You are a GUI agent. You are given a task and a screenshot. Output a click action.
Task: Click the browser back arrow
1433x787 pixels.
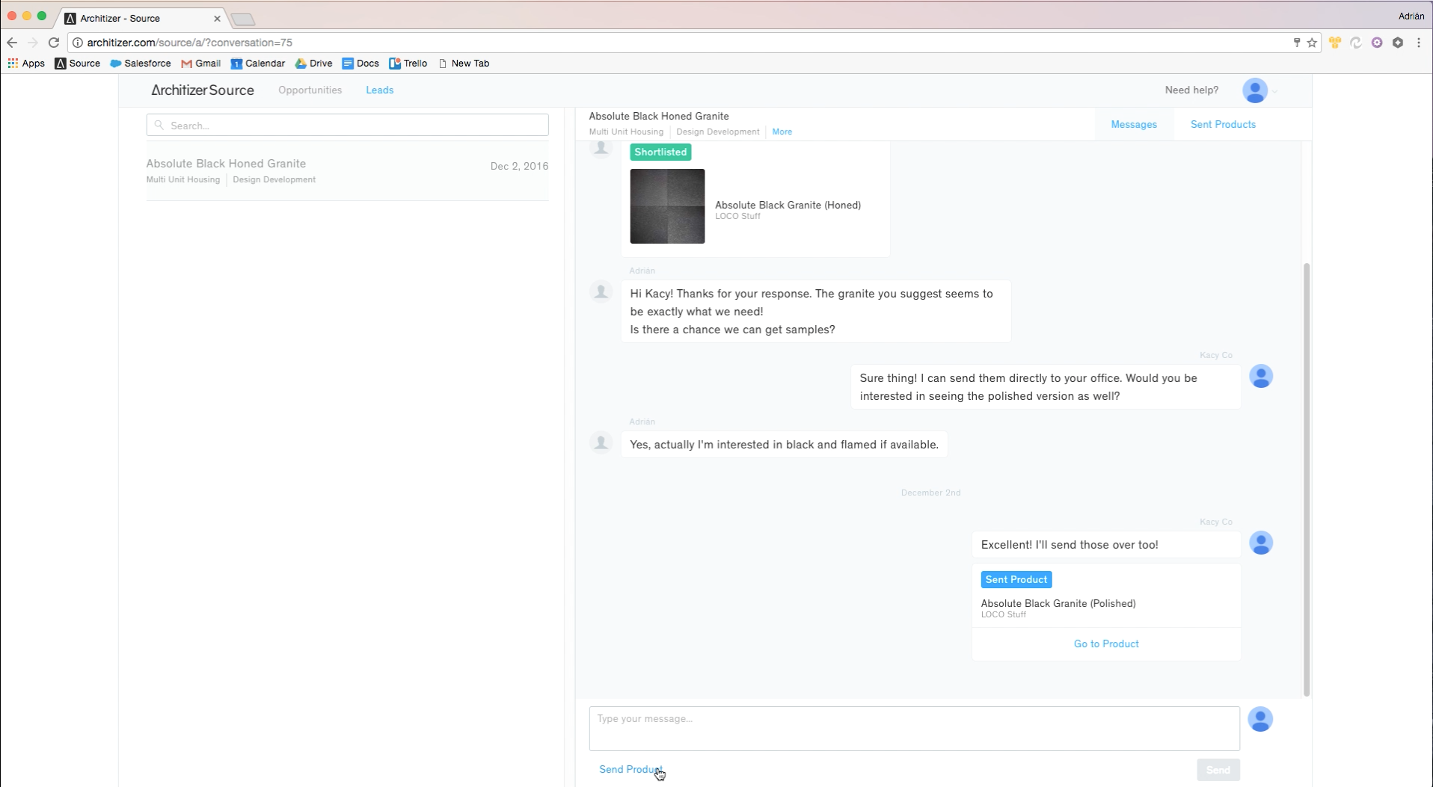coord(12,43)
